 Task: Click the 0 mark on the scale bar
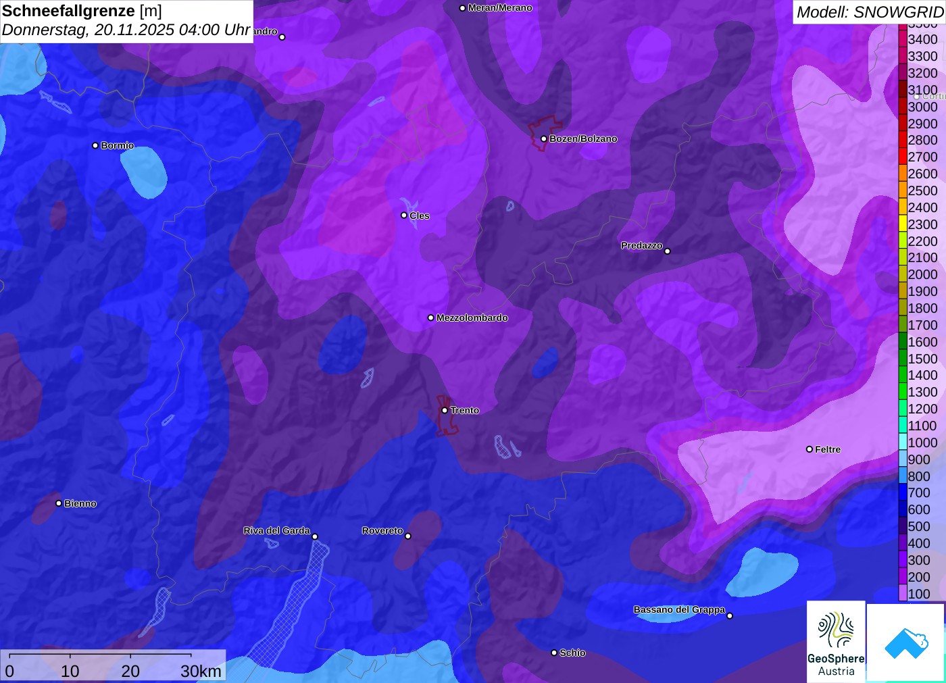[x=9, y=671]
